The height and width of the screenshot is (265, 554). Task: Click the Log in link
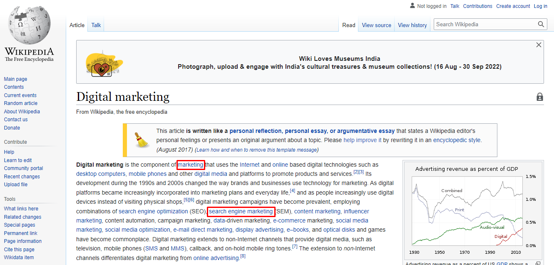click(541, 6)
